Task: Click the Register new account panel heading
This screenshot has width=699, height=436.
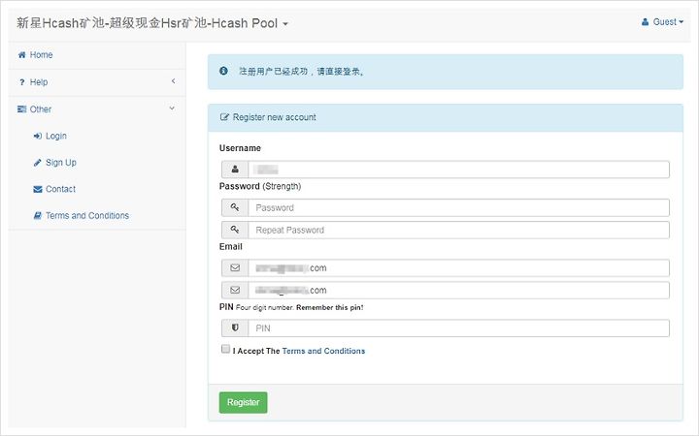Action: [274, 117]
